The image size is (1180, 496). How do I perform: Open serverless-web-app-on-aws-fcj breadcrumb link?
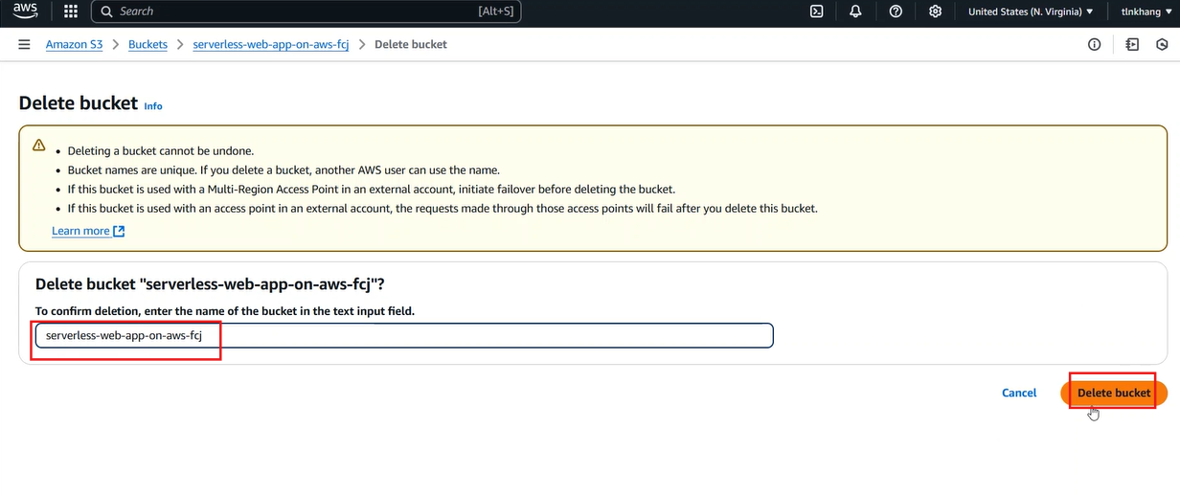tap(270, 44)
